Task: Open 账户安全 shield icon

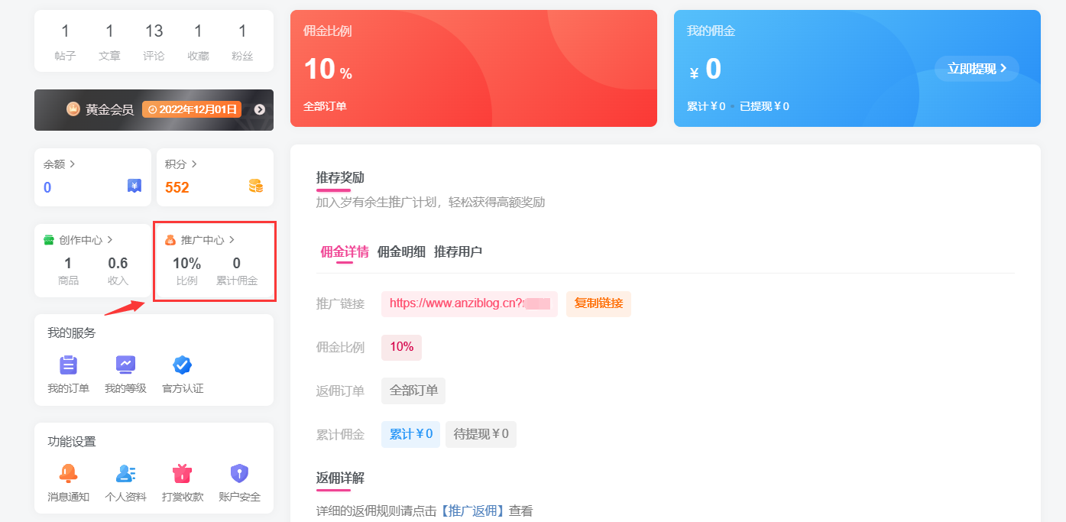Action: pos(239,474)
